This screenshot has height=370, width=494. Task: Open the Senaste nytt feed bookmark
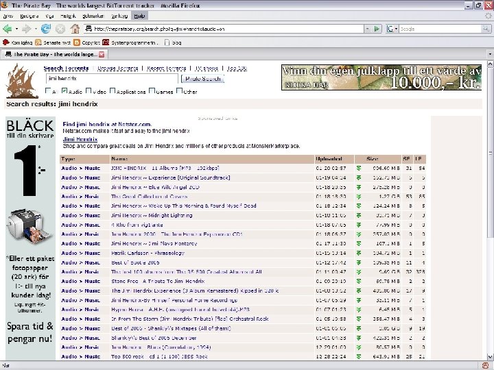[x=53, y=42]
